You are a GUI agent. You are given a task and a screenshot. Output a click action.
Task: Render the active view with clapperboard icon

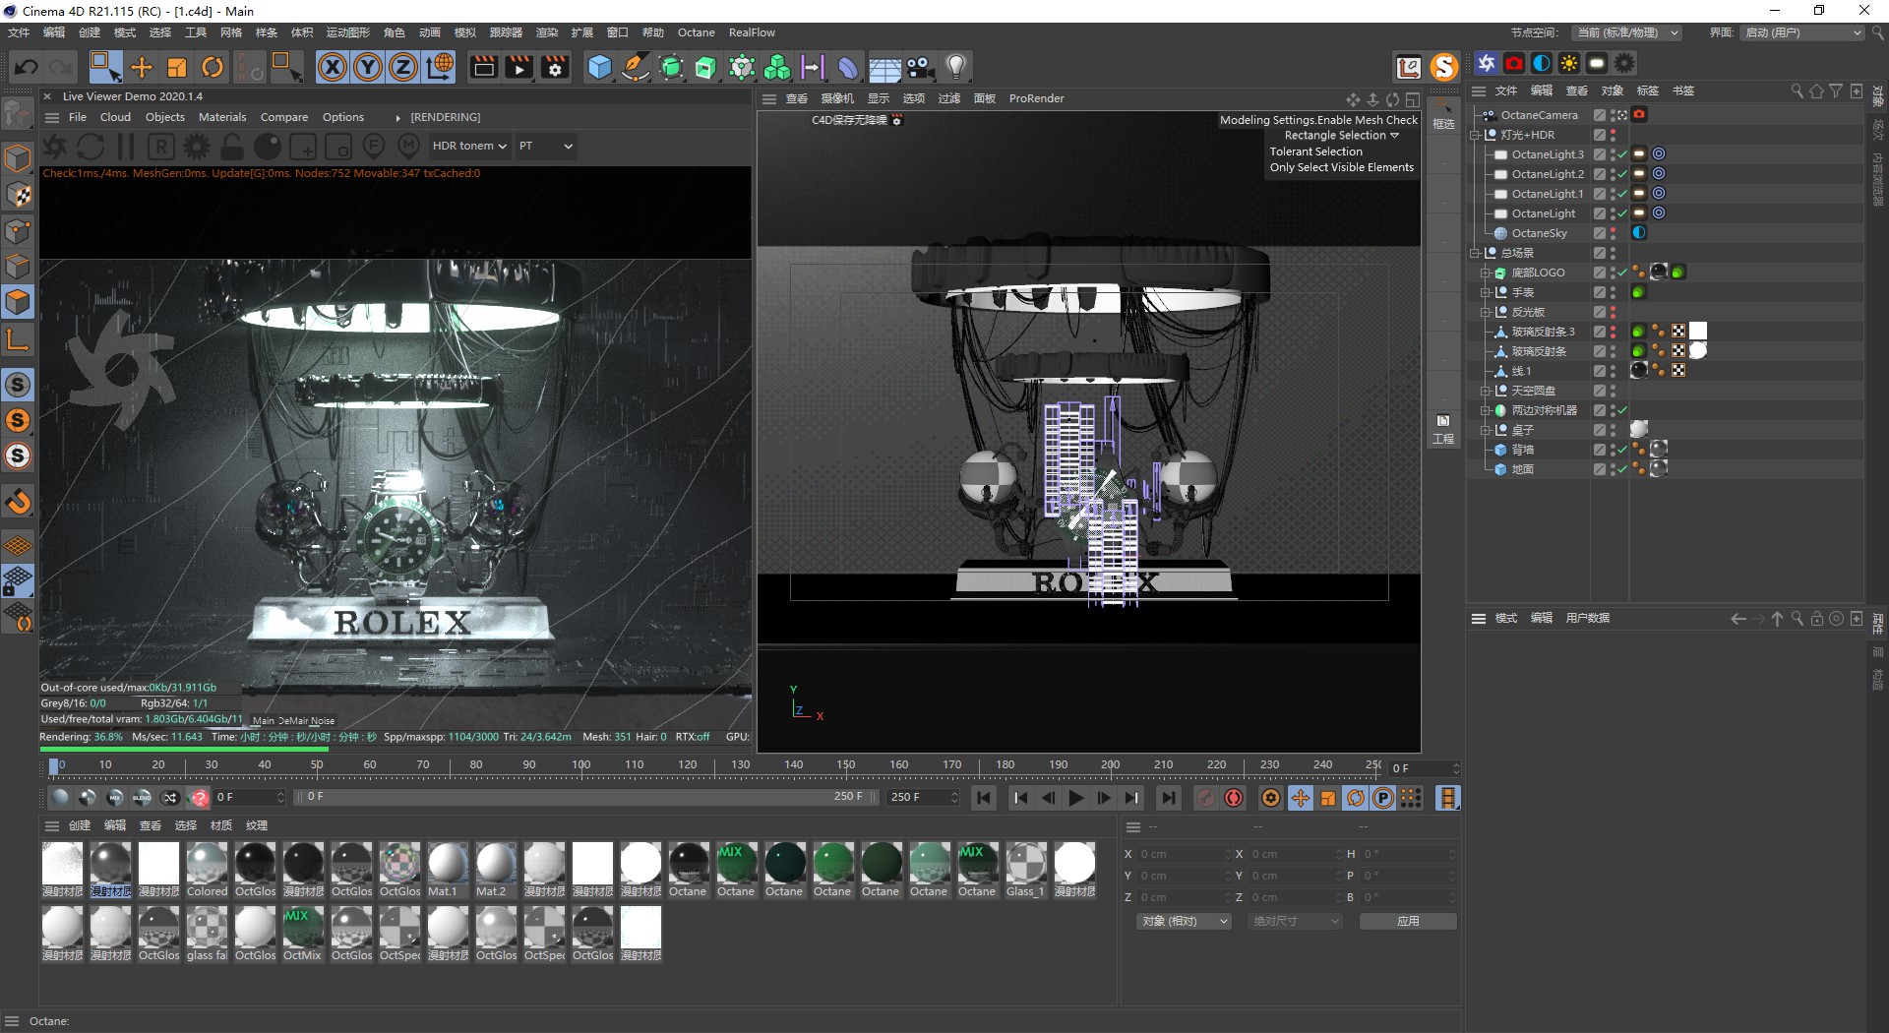tap(483, 67)
